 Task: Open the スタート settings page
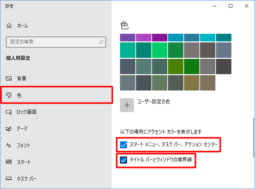(x=23, y=162)
